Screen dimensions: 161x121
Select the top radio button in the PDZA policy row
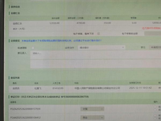155,107
